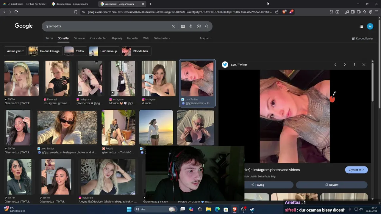Filter by the Blonde hair chip

136,51
